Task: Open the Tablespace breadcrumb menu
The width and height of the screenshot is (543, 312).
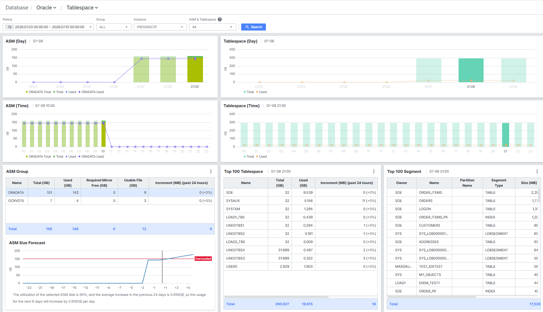Action: pos(82,8)
